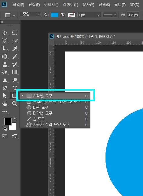Select the Crop tool
The width and height of the screenshot is (143, 196).
tap(5, 48)
